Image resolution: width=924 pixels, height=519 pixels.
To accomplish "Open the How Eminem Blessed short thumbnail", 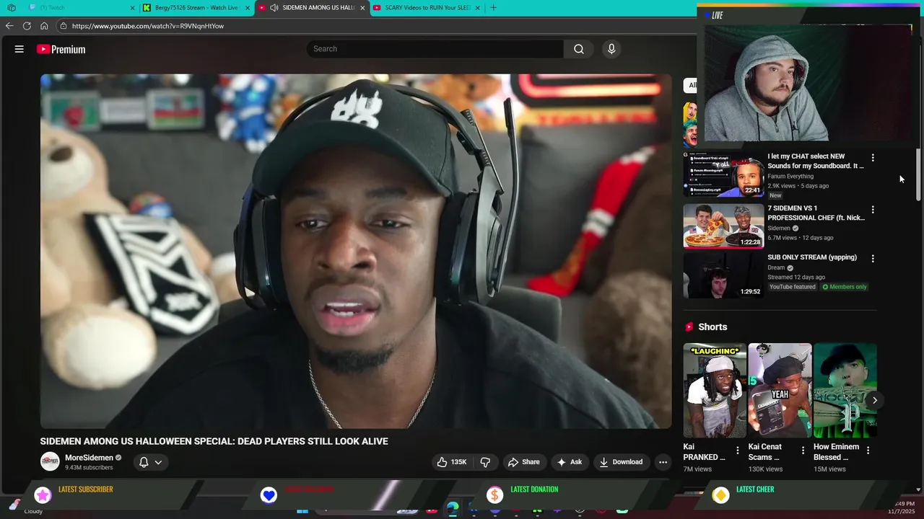I will click(x=845, y=390).
